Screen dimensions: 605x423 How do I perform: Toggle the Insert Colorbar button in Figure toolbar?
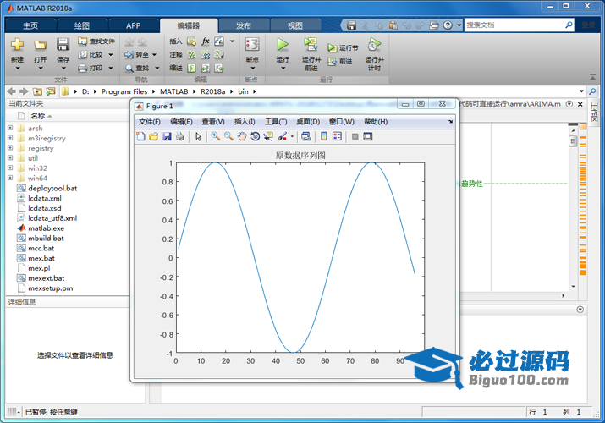[x=324, y=136]
